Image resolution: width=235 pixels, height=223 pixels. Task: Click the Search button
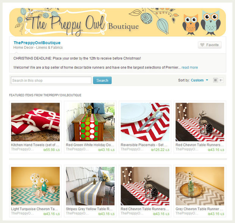[102, 80]
